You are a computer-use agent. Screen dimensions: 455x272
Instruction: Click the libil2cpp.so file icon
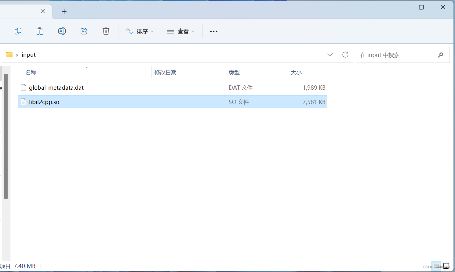coord(23,102)
